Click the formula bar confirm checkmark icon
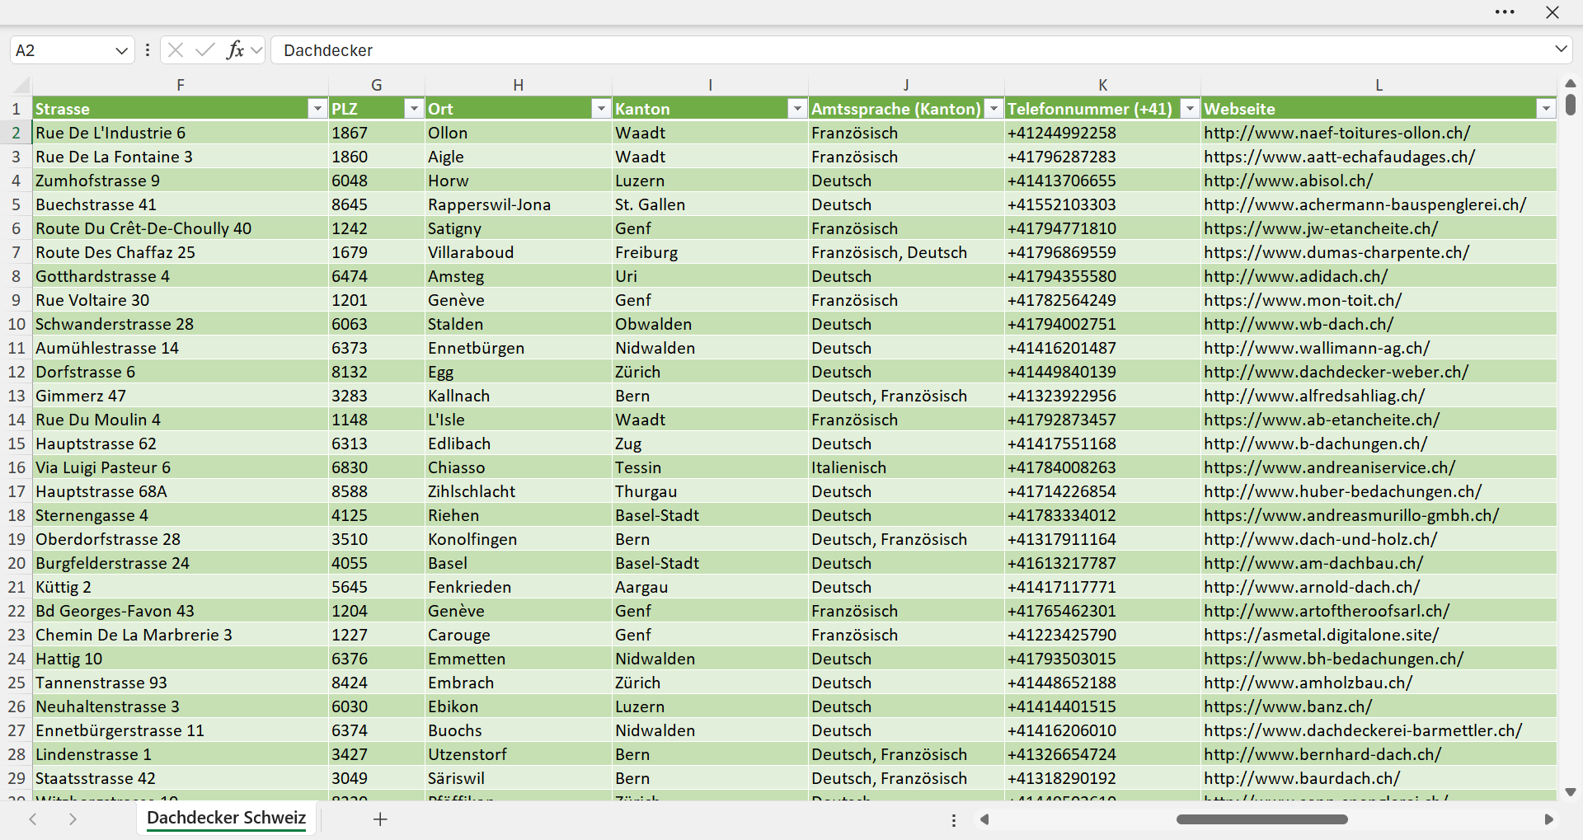 point(204,50)
